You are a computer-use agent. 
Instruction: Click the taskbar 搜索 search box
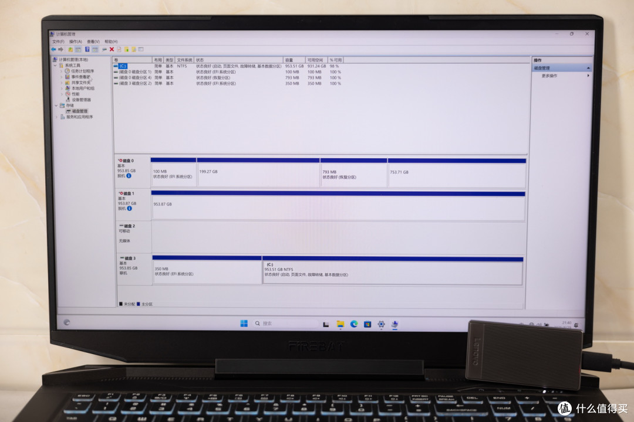coord(285,324)
